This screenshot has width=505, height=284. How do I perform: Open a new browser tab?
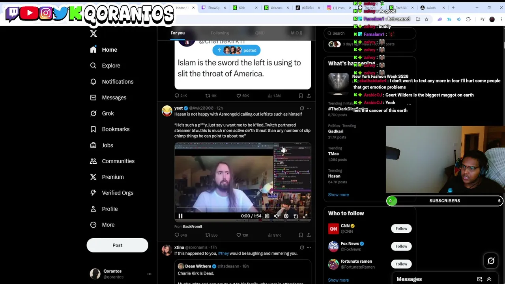(x=453, y=8)
